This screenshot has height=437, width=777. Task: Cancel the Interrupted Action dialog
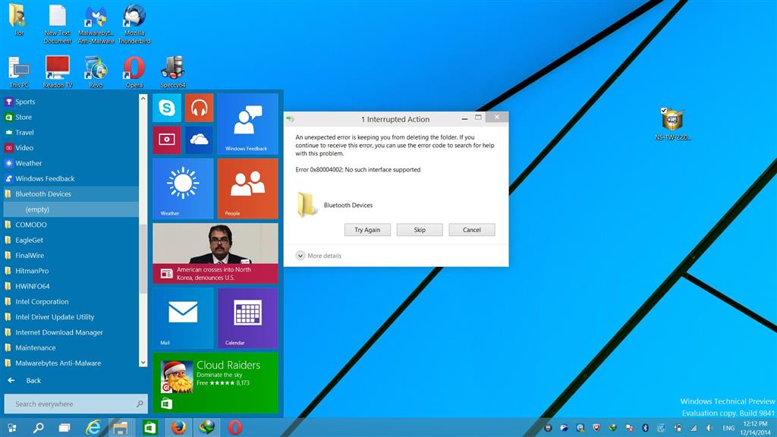tap(472, 230)
